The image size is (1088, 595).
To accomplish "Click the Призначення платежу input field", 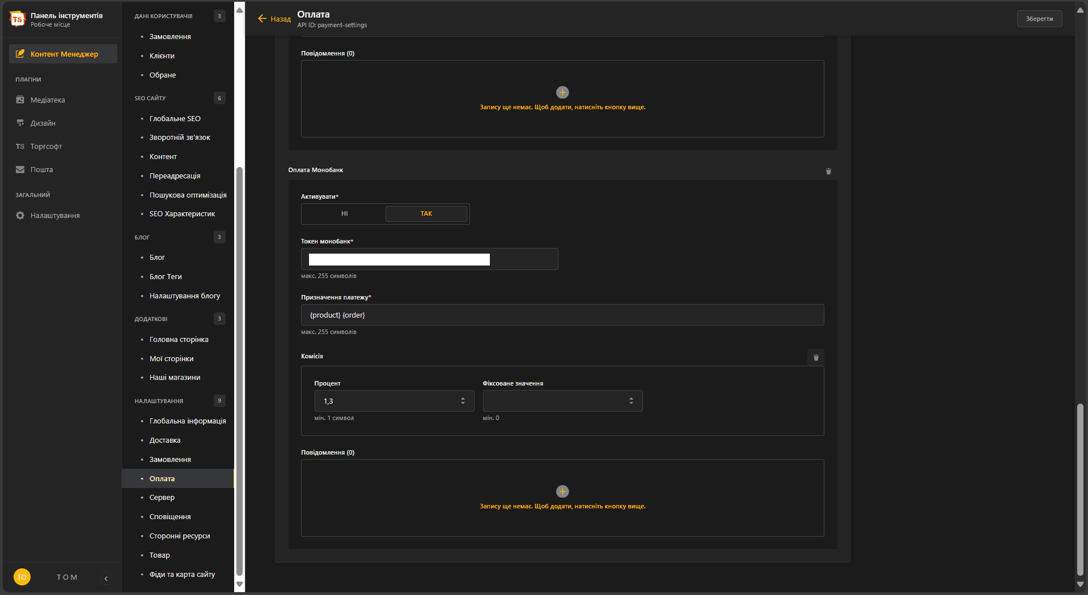I will tap(562, 315).
